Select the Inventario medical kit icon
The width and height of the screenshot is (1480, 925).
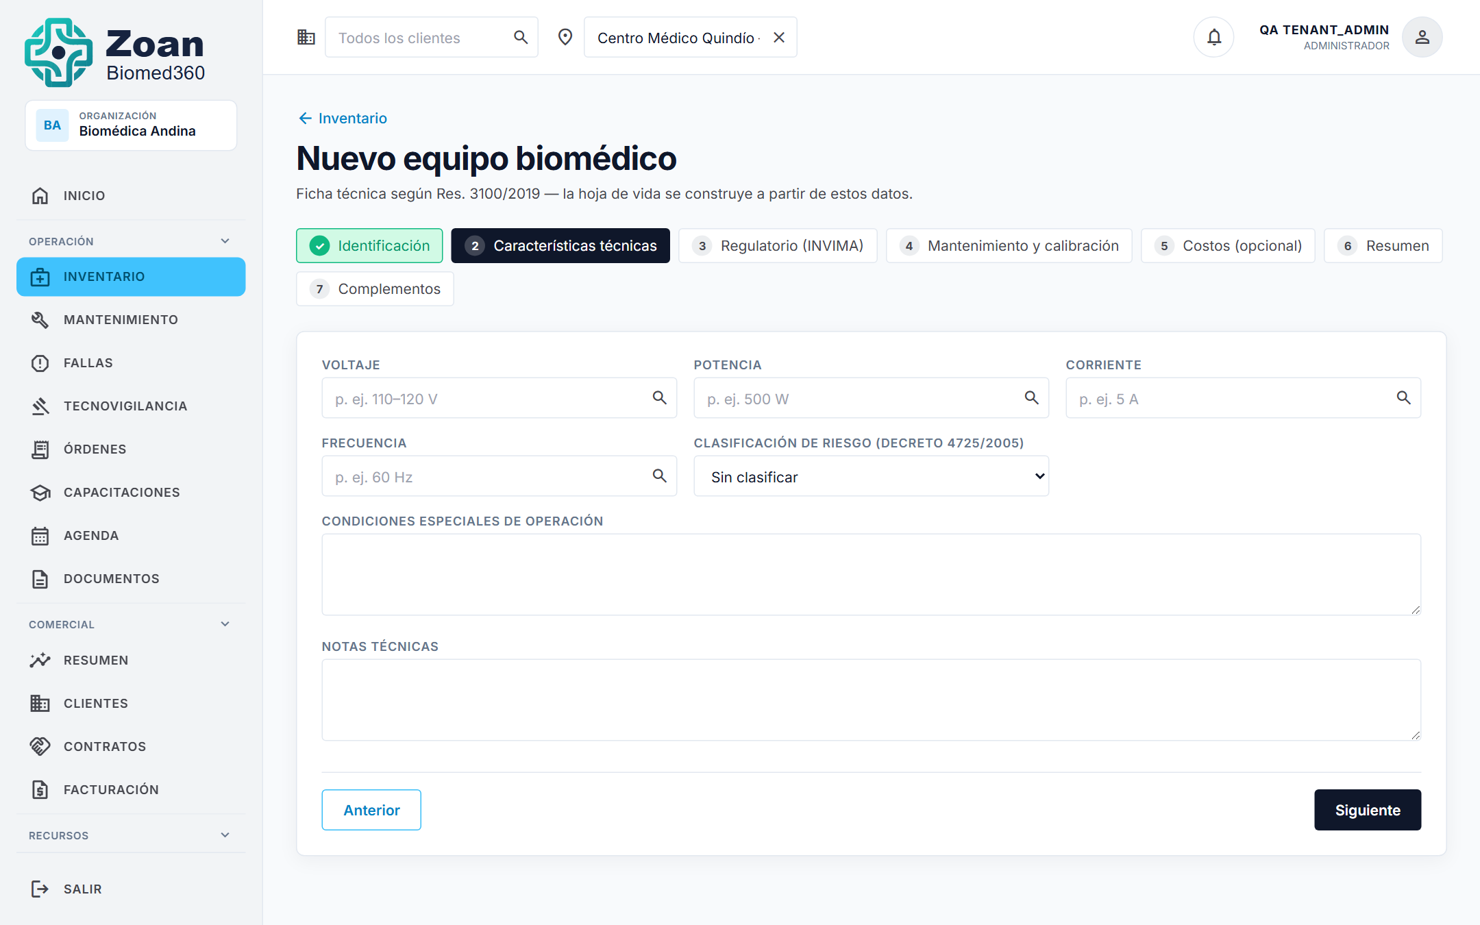click(40, 277)
